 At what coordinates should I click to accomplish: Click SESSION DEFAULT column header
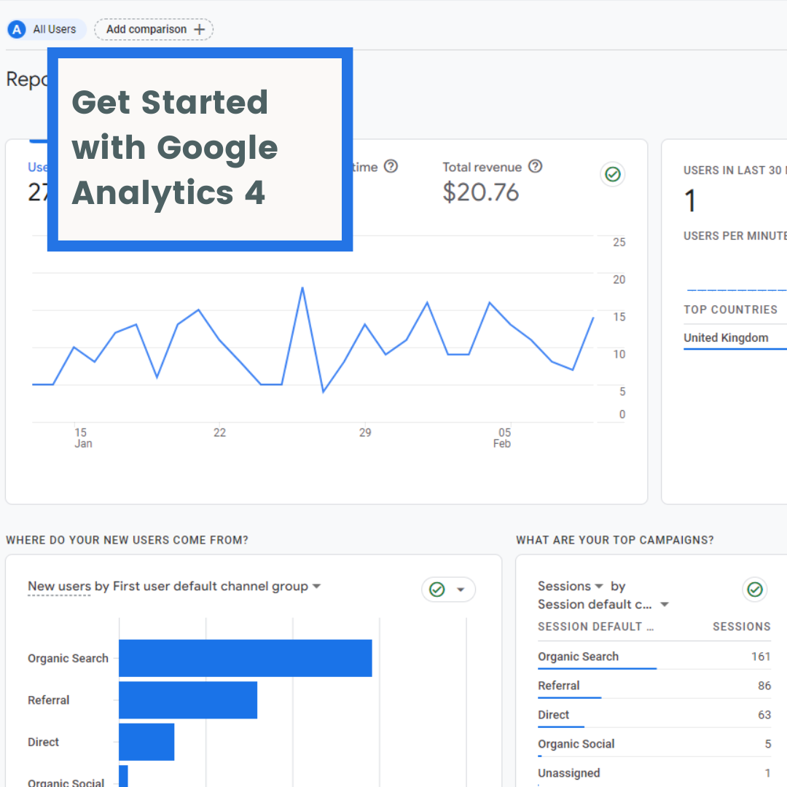(x=596, y=627)
